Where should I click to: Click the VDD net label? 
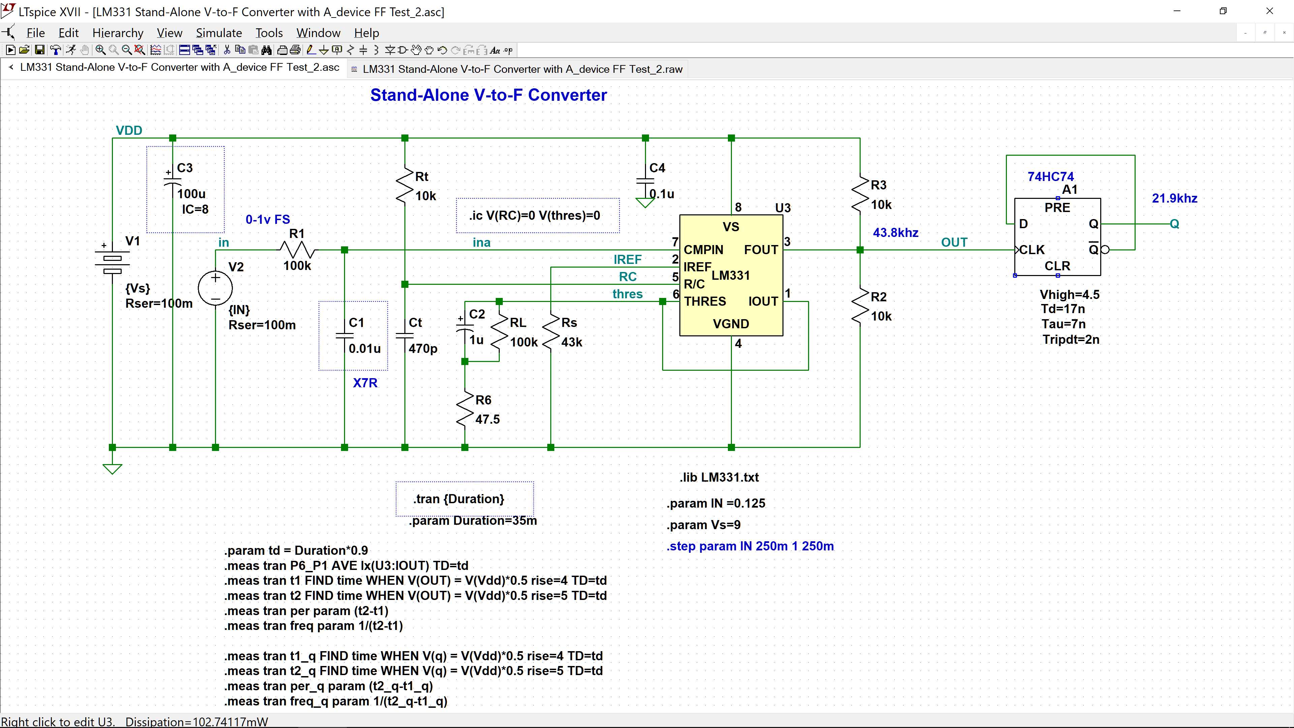coord(129,131)
